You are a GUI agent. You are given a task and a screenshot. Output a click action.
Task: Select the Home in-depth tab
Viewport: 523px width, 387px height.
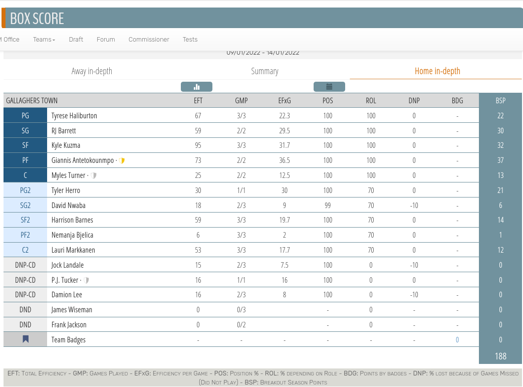click(x=437, y=71)
